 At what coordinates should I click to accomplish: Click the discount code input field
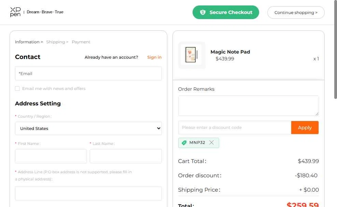click(235, 128)
